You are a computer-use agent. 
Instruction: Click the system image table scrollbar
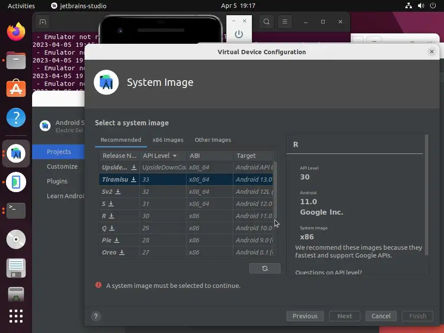[275, 190]
